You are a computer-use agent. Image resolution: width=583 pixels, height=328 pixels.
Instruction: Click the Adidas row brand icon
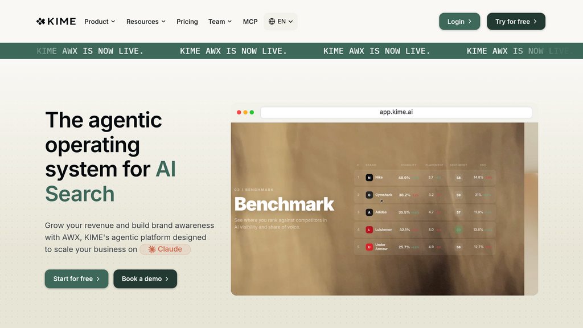[x=369, y=212]
